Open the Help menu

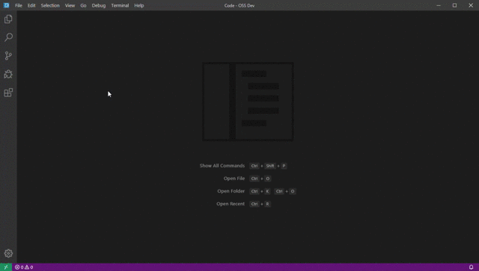pos(139,5)
